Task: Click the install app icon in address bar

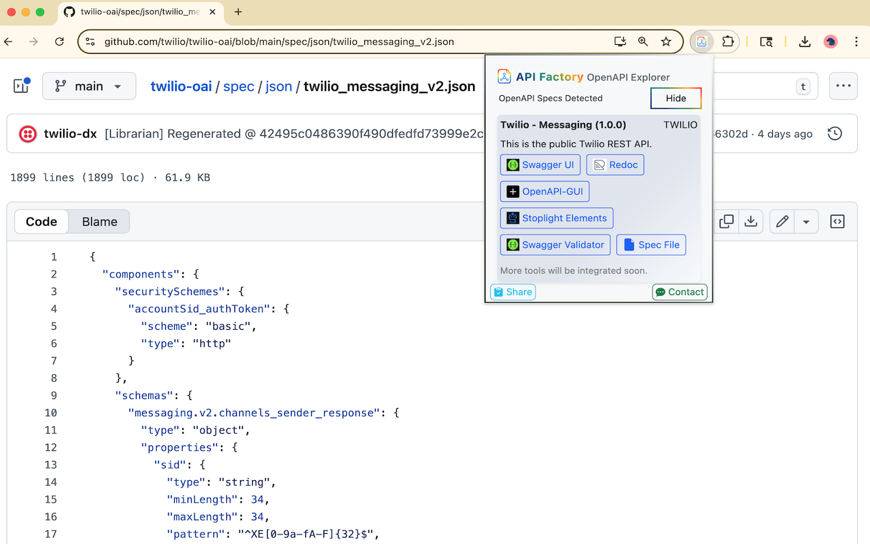Action: coord(620,41)
